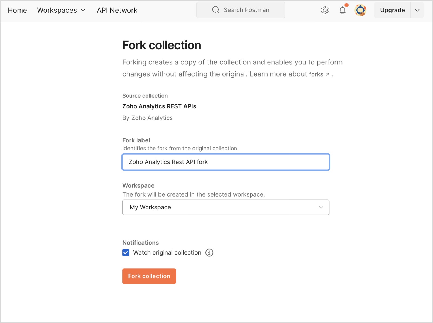
Task: Click into the Fork label text field
Action: 225,162
